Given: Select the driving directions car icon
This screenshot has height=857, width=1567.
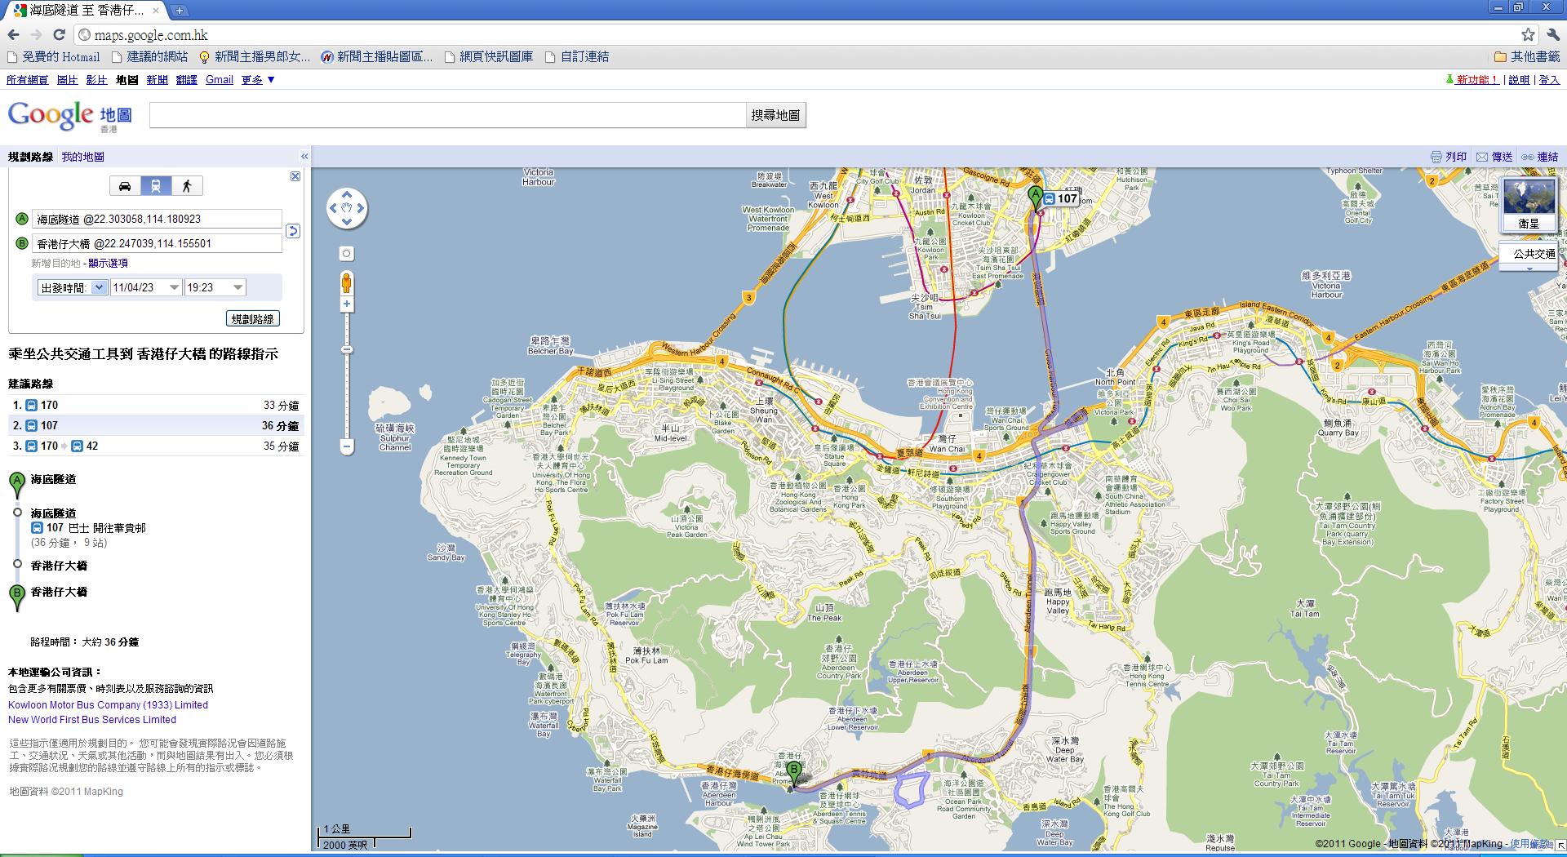Looking at the screenshot, I should coord(125,186).
